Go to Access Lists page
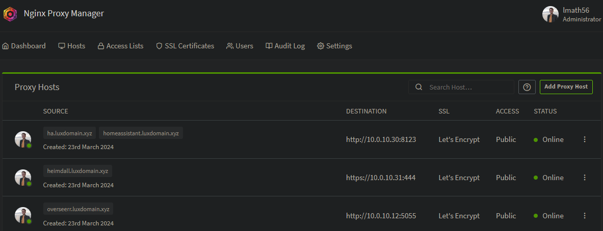This screenshot has width=603, height=231. click(120, 46)
